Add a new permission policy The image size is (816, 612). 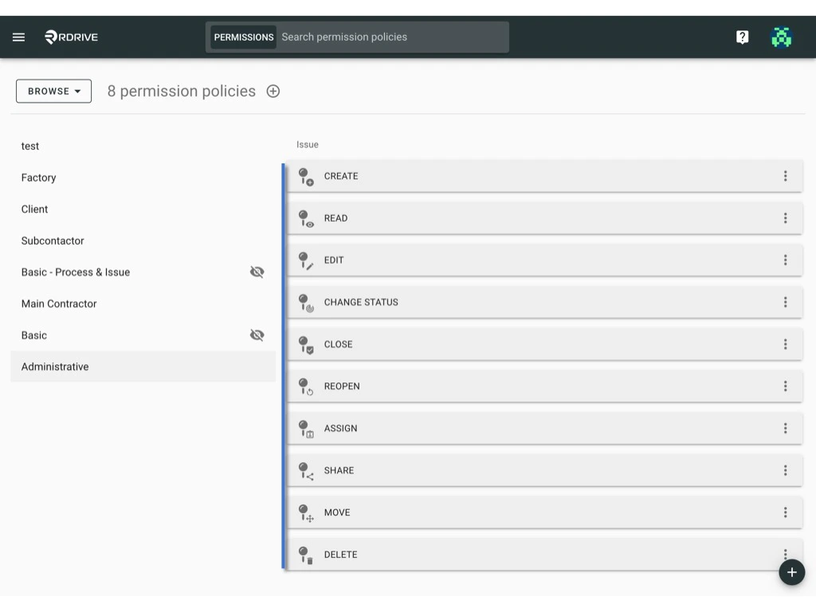[x=273, y=91]
